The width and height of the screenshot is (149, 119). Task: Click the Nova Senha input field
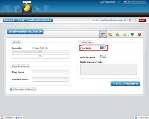50,72
